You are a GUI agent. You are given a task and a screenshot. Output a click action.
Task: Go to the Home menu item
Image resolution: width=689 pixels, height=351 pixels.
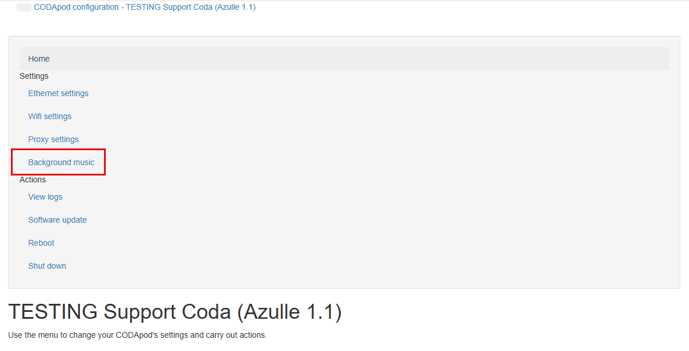point(39,59)
